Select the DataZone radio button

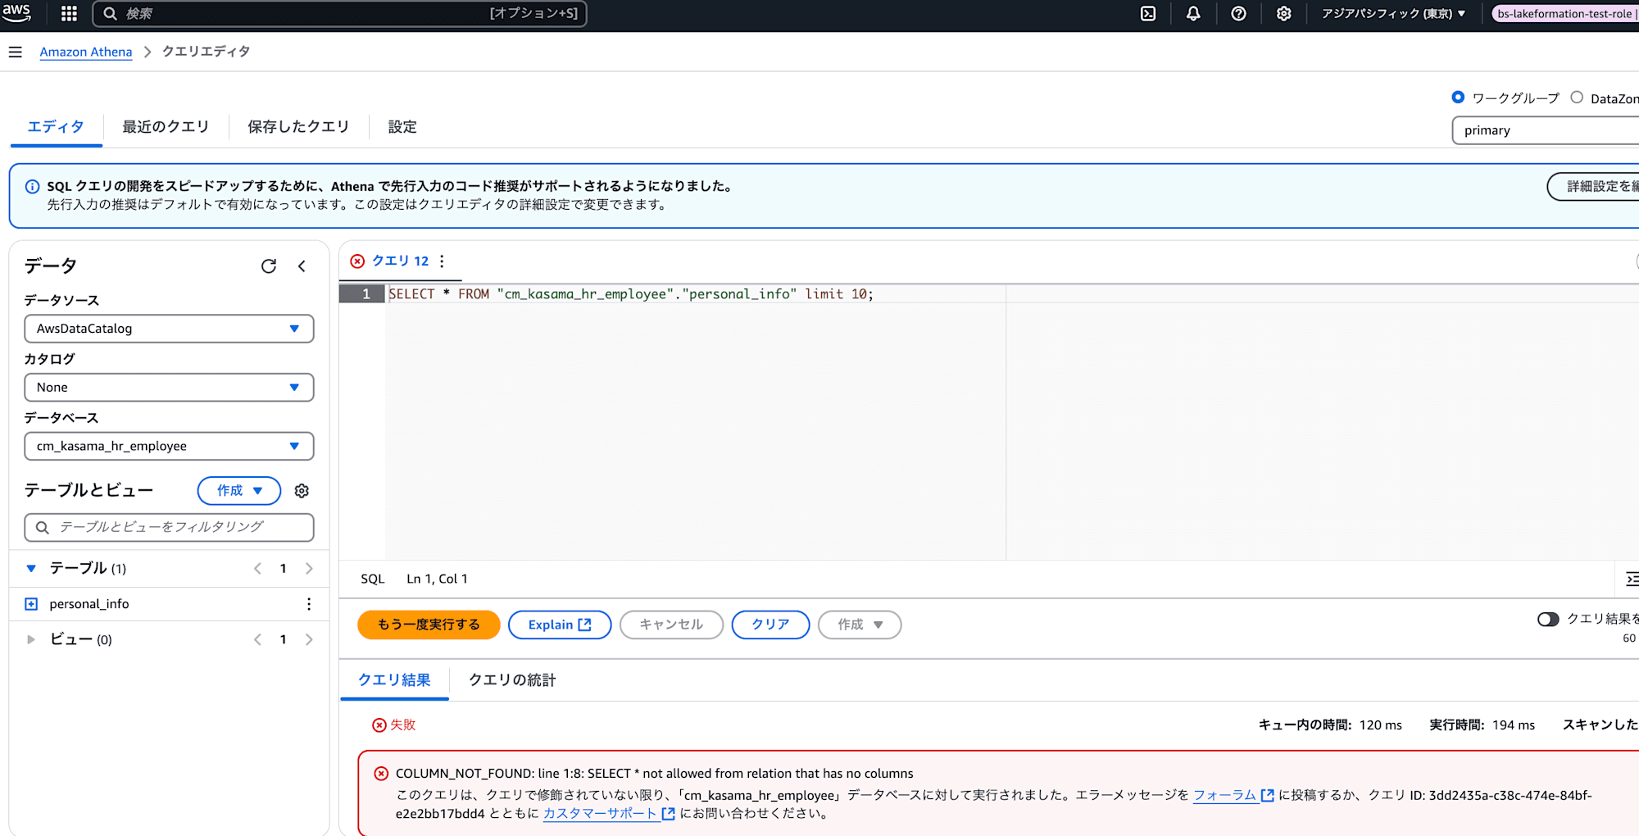(1577, 97)
